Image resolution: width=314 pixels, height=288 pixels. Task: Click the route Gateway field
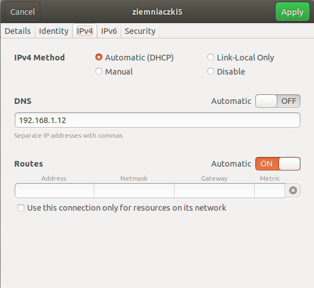(214, 190)
